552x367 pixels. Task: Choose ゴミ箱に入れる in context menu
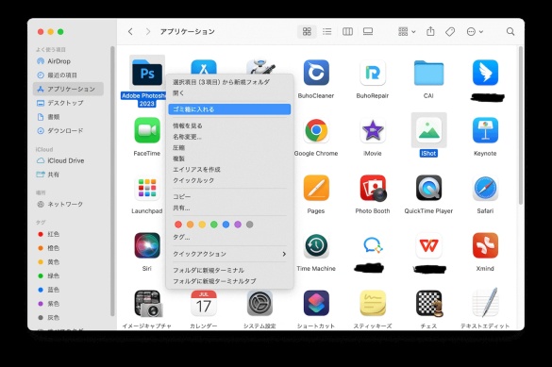click(229, 109)
